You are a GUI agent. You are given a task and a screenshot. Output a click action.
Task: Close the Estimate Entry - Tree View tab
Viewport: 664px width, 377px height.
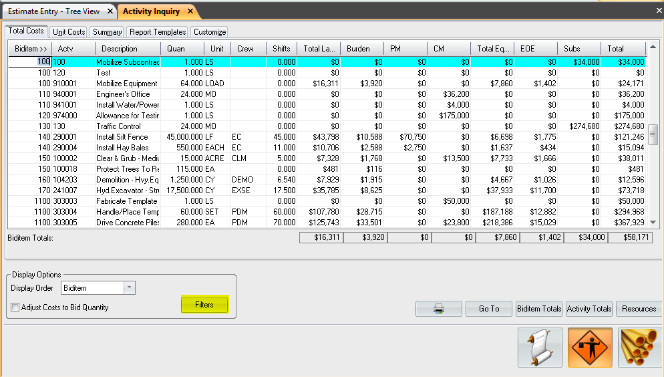pos(110,12)
